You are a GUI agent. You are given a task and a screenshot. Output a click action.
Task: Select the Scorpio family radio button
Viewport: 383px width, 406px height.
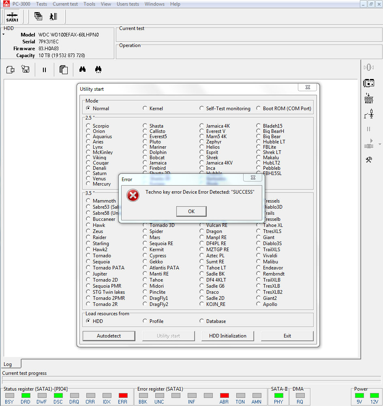(88, 126)
